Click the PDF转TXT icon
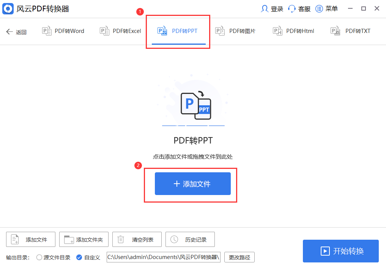Viewport: 386px width, 270px height. [x=335, y=31]
